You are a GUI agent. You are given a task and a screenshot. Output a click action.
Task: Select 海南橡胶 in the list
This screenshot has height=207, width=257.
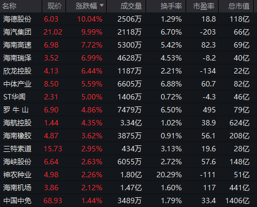click(17, 136)
